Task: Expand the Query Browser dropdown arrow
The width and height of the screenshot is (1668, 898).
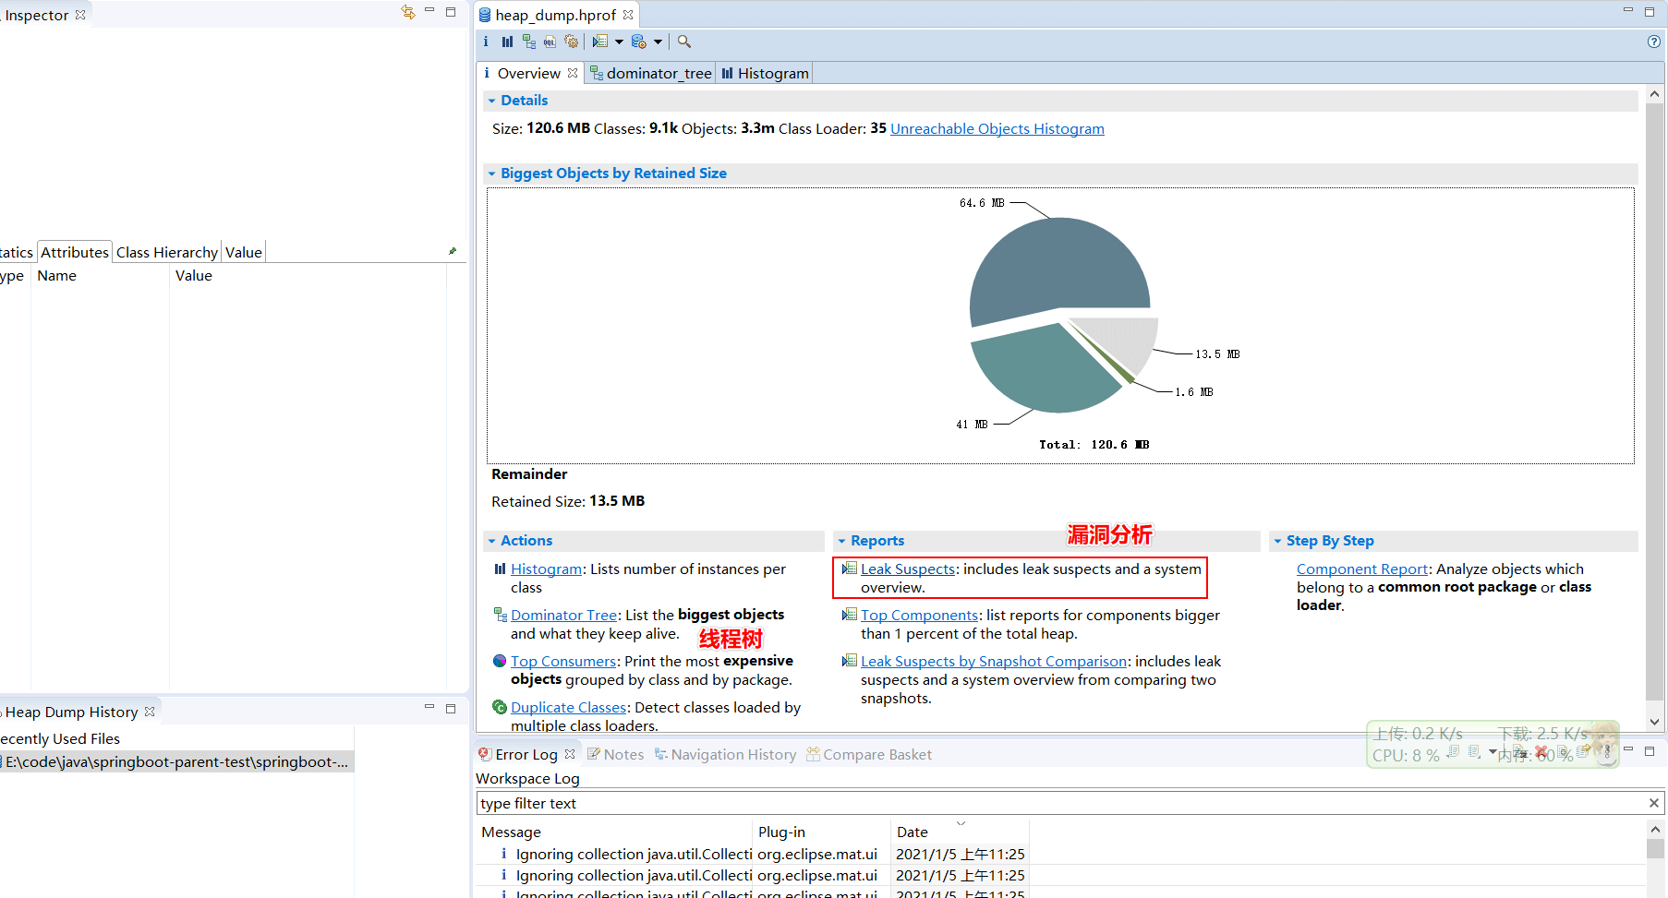Action: tap(658, 42)
